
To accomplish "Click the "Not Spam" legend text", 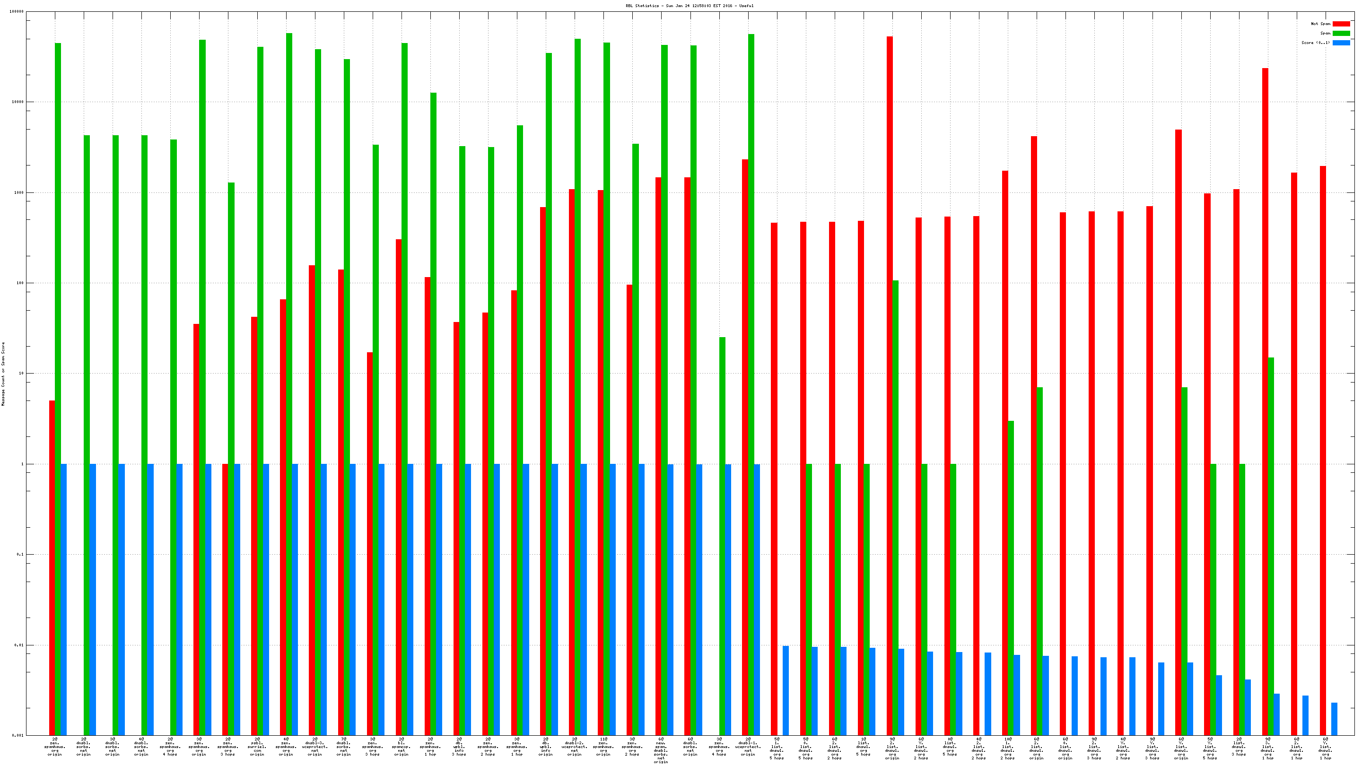I will tap(1320, 24).
